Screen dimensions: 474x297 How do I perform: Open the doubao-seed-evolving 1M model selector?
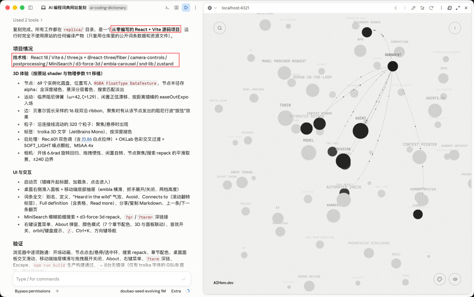143,291
